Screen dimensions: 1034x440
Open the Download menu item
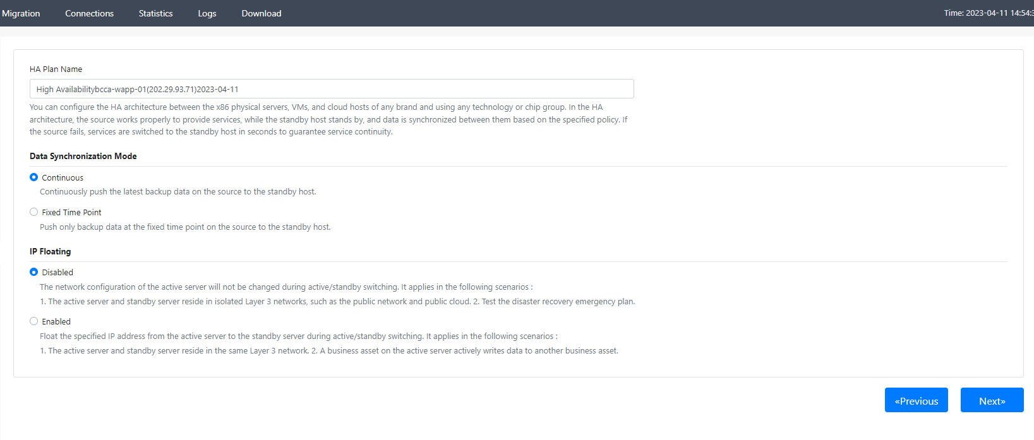click(x=262, y=13)
